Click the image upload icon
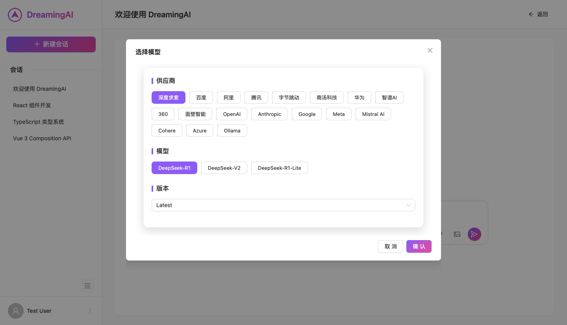Image resolution: width=567 pixels, height=325 pixels. pos(457,234)
